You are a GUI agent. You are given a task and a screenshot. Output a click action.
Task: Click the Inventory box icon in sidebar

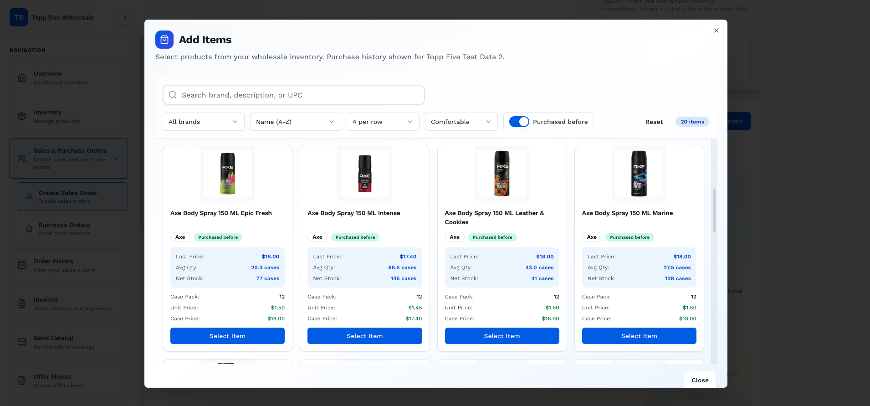tap(22, 116)
